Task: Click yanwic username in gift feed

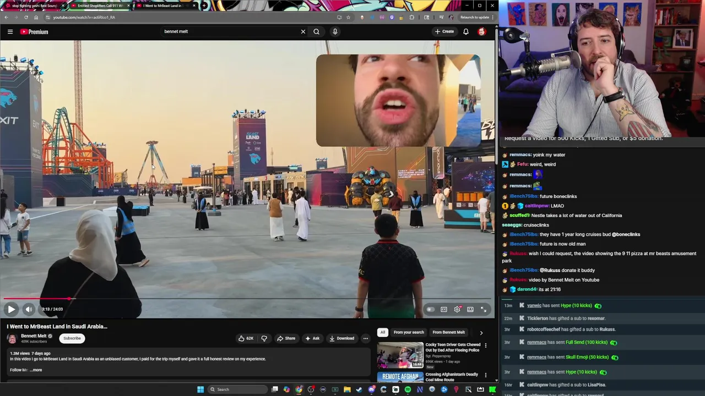Action: click(x=534, y=306)
